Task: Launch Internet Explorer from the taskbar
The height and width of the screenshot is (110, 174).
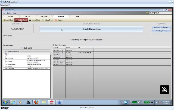Action: pyautogui.click(x=13, y=102)
